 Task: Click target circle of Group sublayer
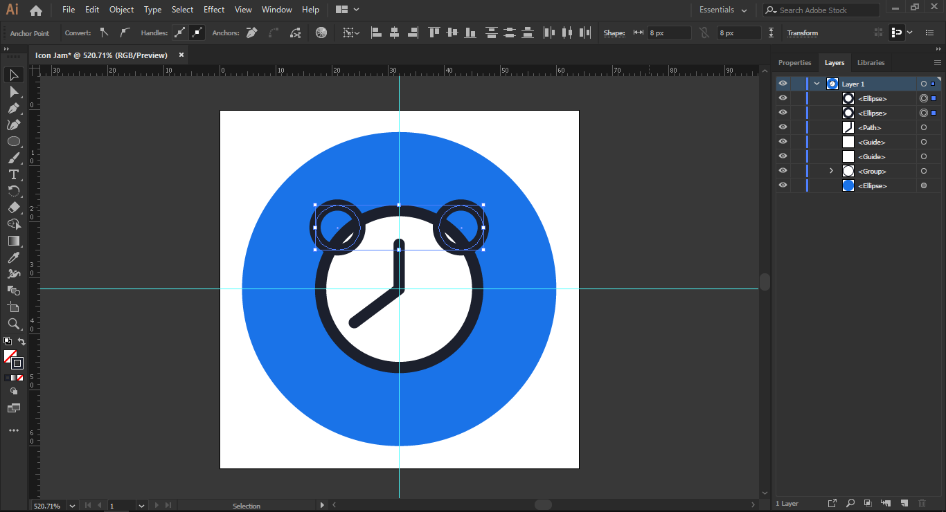click(x=923, y=171)
